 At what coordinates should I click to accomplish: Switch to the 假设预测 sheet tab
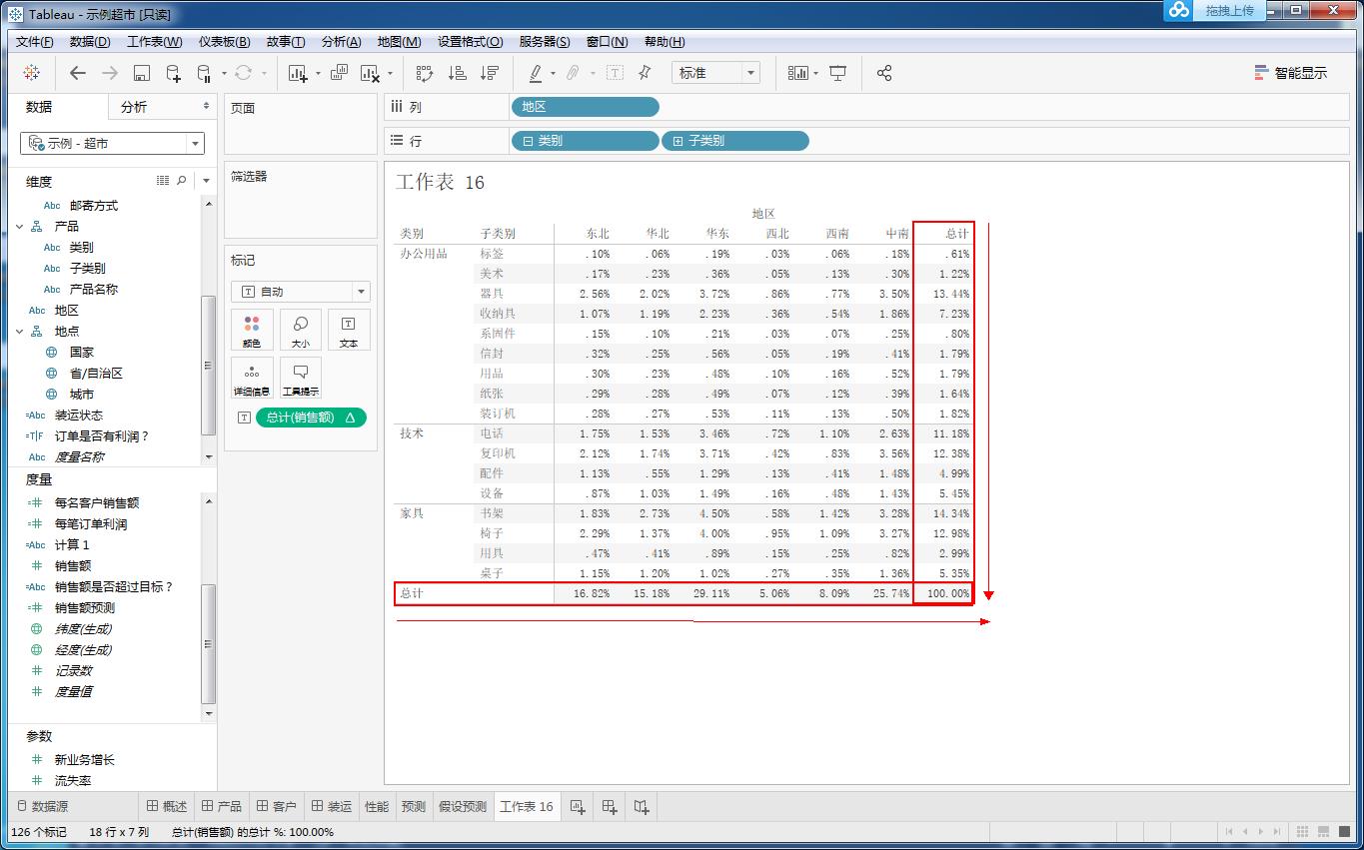coord(463,806)
